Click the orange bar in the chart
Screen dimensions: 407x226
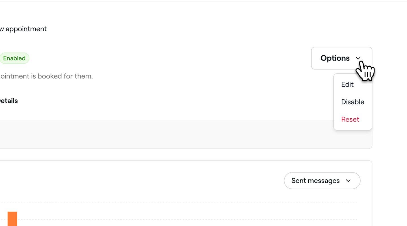click(x=12, y=219)
